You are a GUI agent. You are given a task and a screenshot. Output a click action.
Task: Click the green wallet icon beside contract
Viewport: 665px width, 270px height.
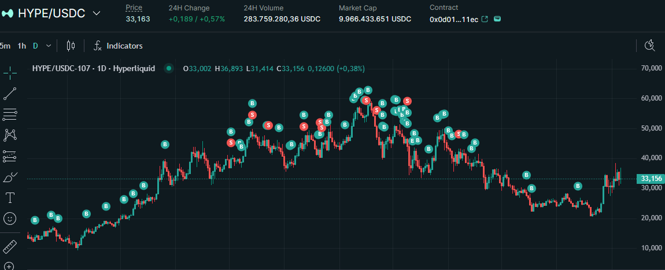click(x=497, y=19)
